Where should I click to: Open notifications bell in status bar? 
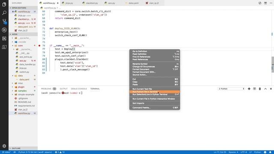tap(270, 152)
